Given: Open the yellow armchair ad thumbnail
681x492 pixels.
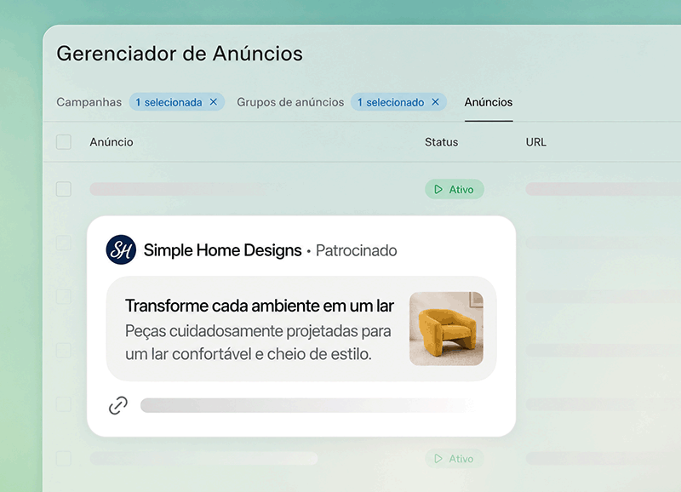Looking at the screenshot, I should (x=446, y=329).
